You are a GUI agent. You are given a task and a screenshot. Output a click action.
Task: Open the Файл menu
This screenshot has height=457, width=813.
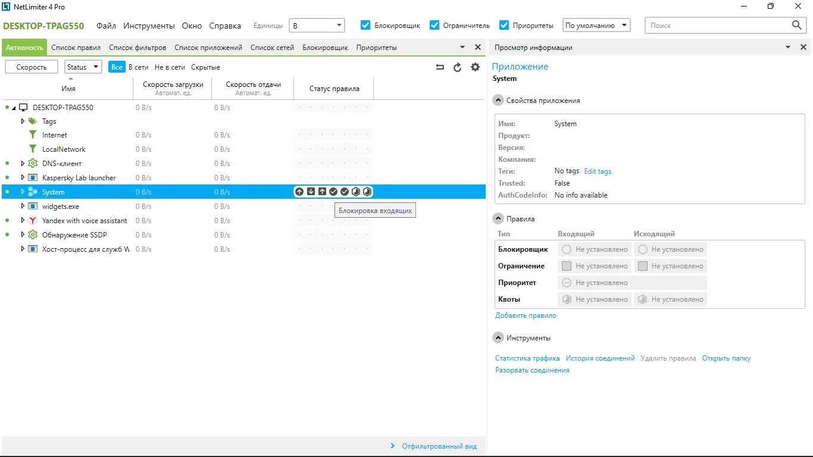[x=107, y=26]
